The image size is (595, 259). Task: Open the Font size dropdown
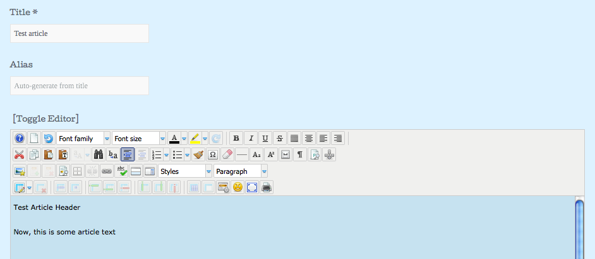(x=139, y=138)
